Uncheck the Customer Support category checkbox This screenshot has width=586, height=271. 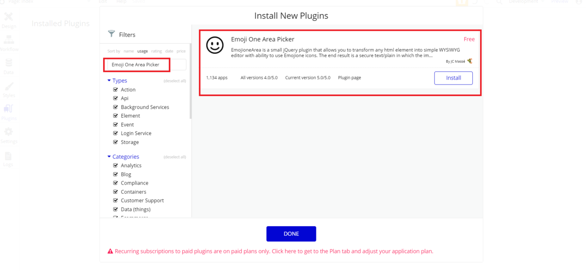pyautogui.click(x=116, y=200)
